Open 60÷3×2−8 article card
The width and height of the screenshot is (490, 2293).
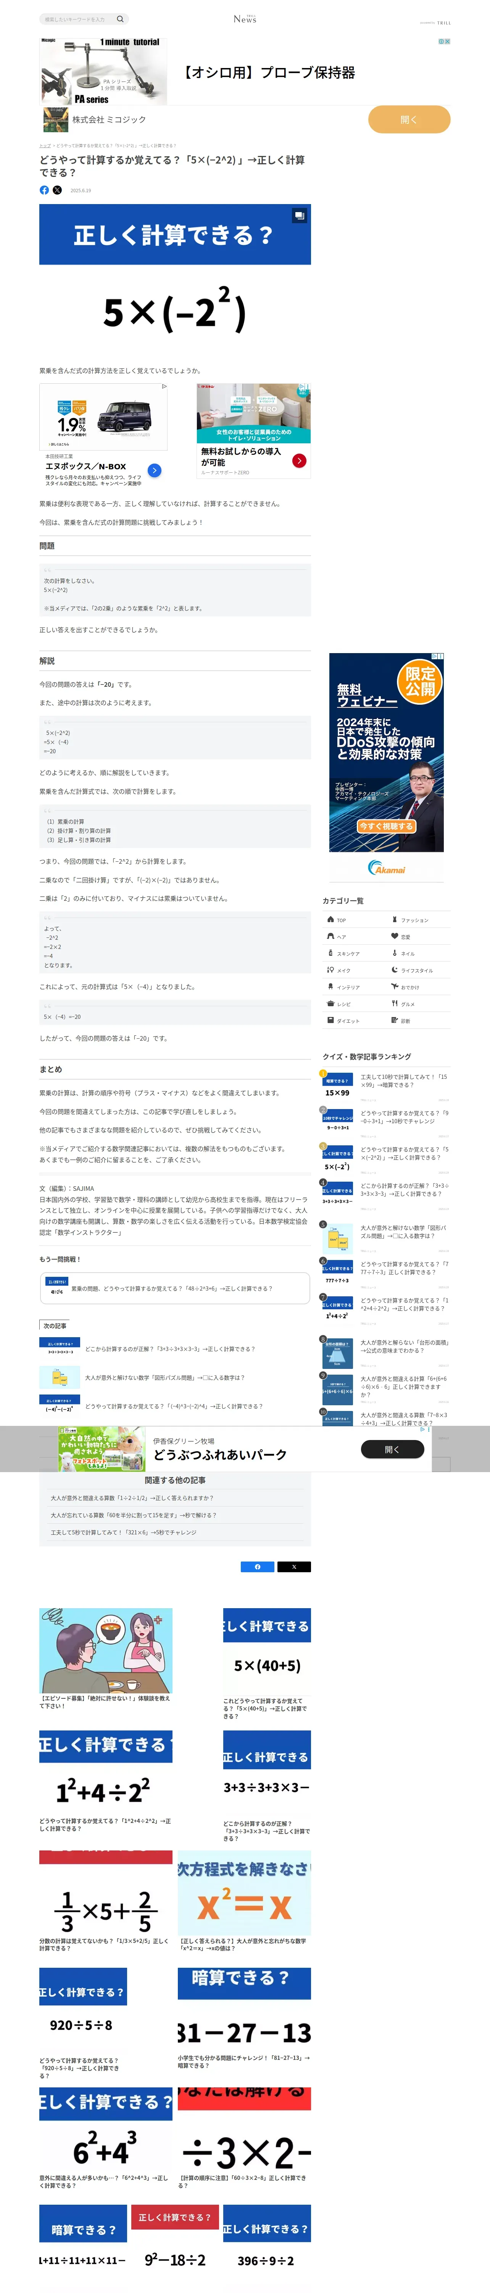coord(244,2139)
